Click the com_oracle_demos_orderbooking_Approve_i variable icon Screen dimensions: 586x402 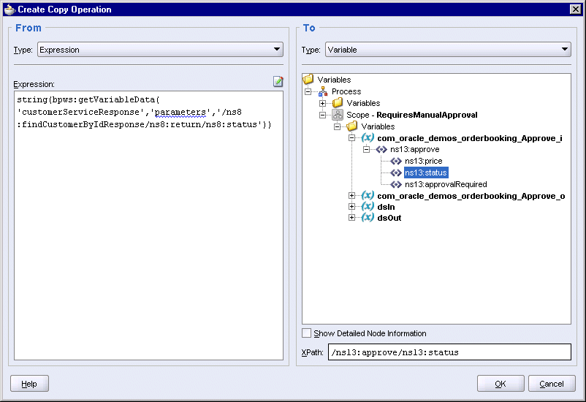(368, 137)
